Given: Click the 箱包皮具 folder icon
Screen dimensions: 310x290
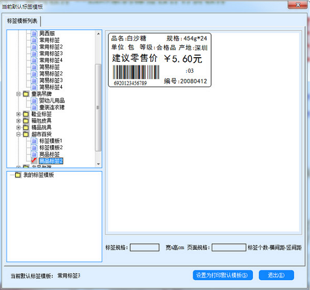Looking at the screenshot, I should [x=26, y=121].
